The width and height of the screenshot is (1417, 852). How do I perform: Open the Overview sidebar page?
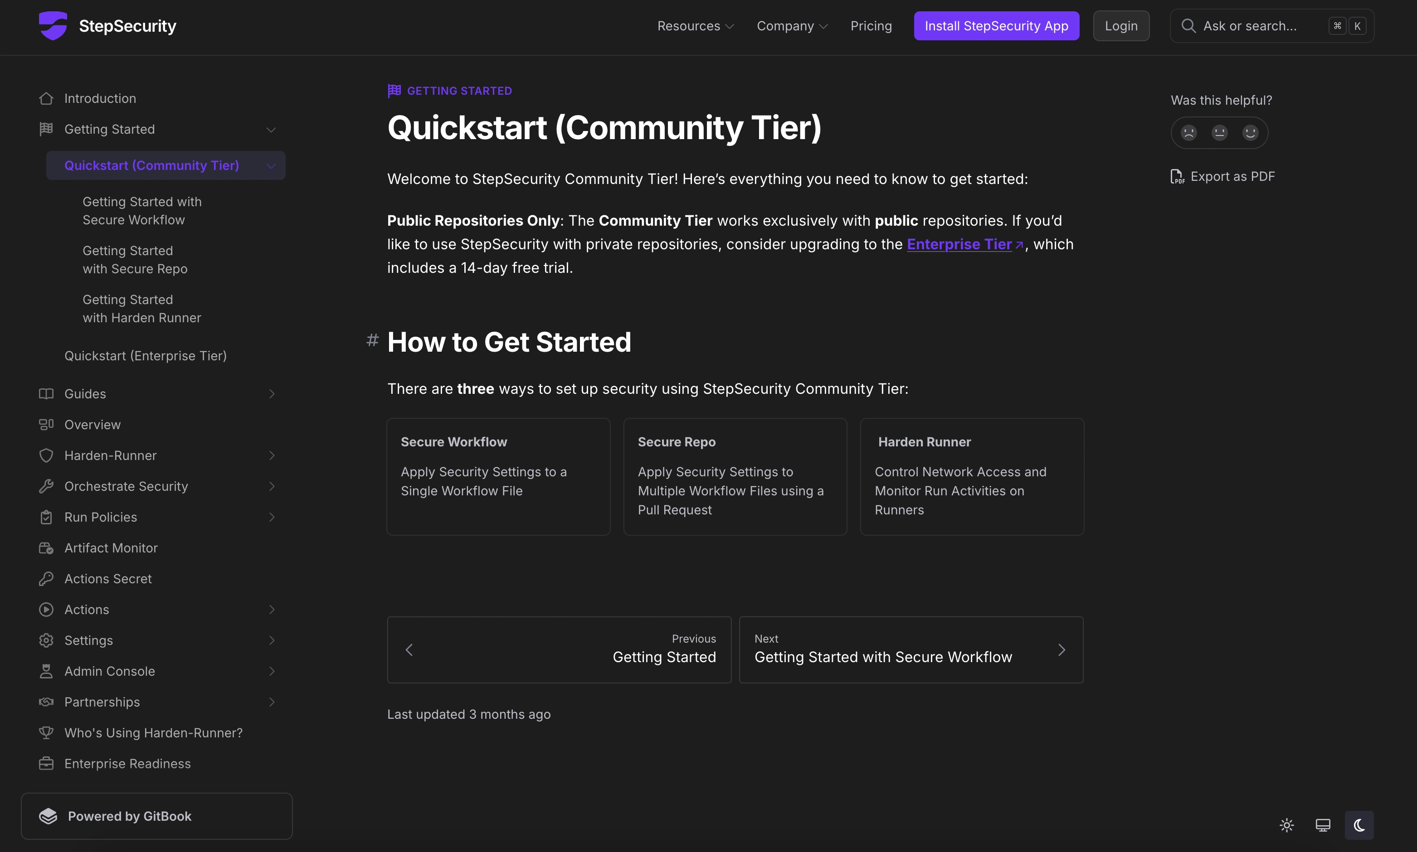(x=92, y=425)
